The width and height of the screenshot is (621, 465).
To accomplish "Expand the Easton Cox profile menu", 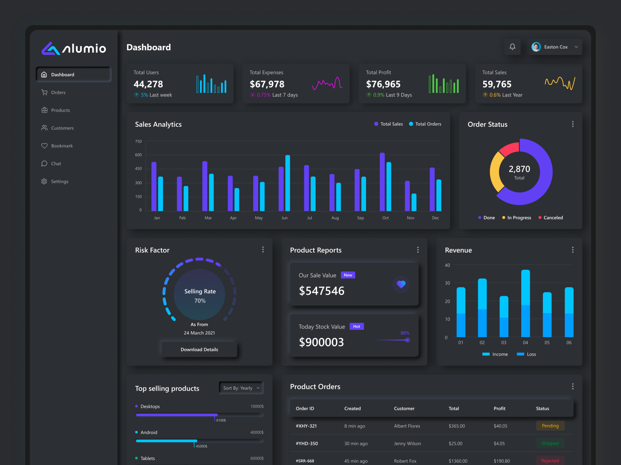I will 577,46.
